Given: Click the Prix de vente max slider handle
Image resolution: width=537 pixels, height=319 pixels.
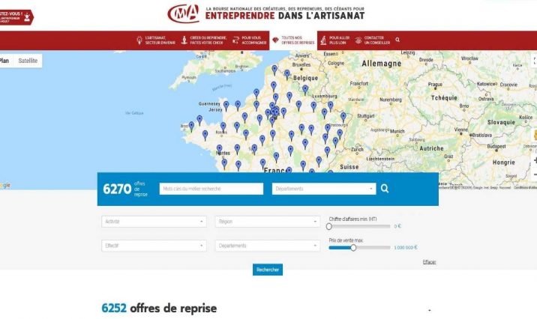Looking at the screenshot, I should point(353,248).
